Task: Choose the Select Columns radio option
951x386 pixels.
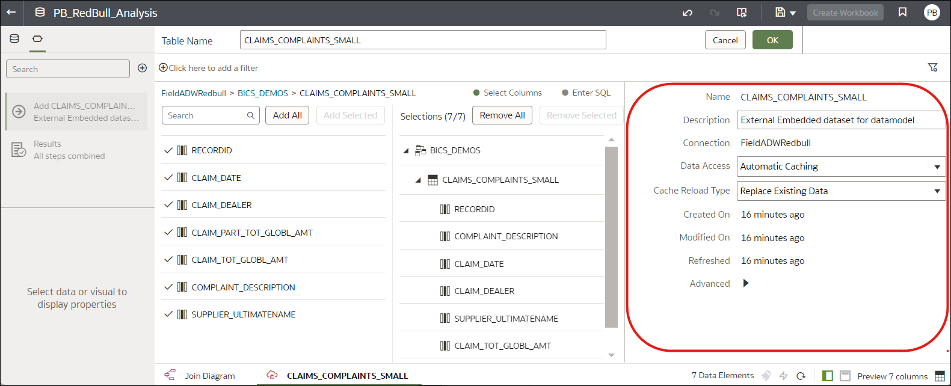Action: 508,93
